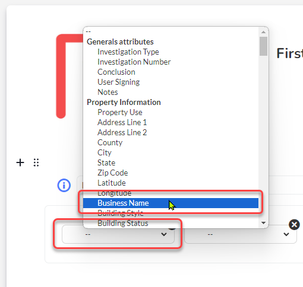Open the left attribute dropdown
303x287 pixels.
118,234
